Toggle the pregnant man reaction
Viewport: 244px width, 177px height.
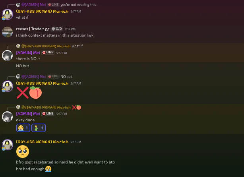[39, 128]
